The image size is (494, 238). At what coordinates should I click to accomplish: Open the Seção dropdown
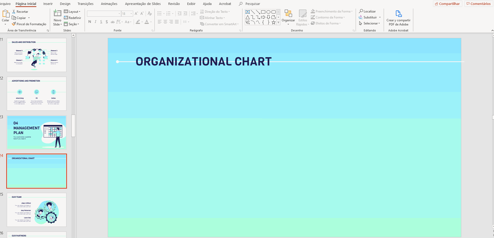pyautogui.click(x=72, y=24)
